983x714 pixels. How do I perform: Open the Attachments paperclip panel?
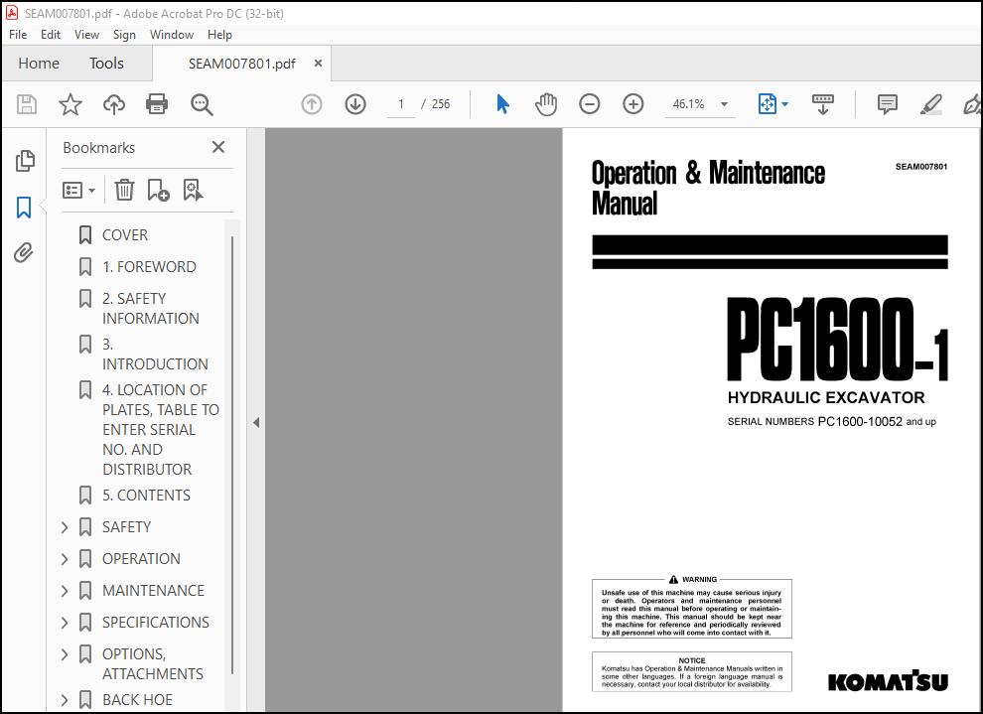[24, 253]
